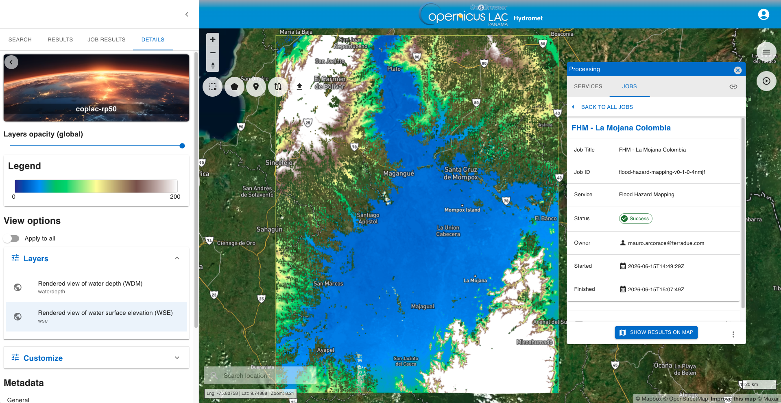Open the SERVICES tab
The height and width of the screenshot is (403, 781).
(588, 86)
